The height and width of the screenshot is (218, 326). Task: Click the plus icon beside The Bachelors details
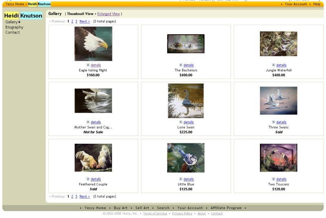coord(181,65)
